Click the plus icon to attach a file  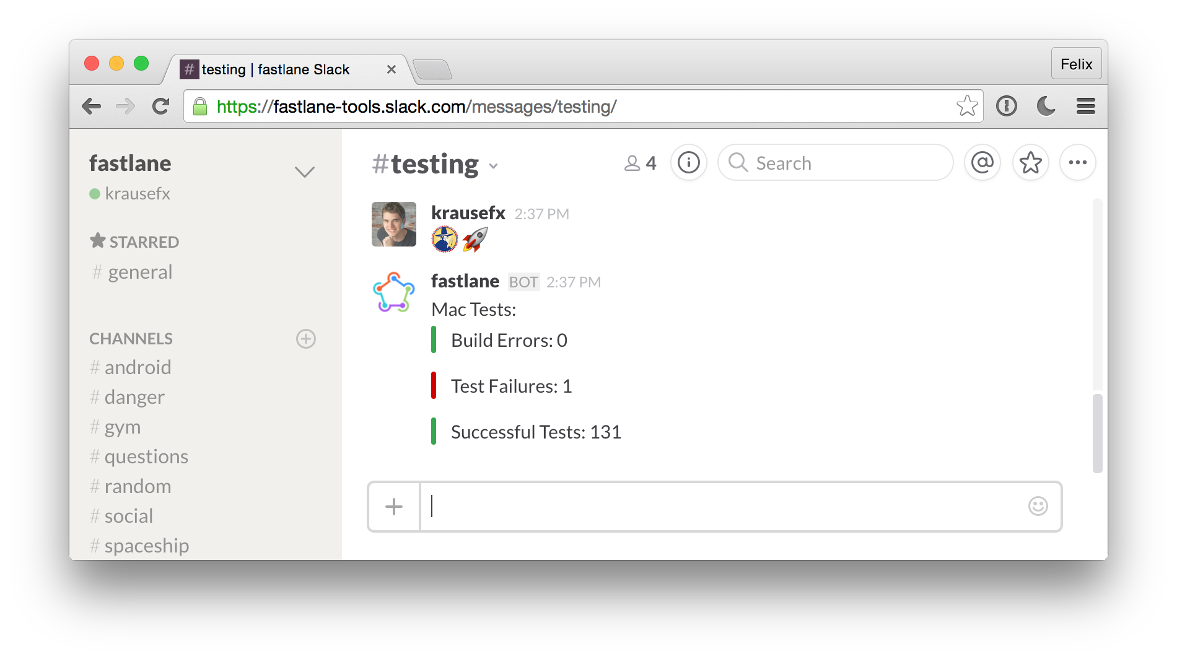[393, 506]
